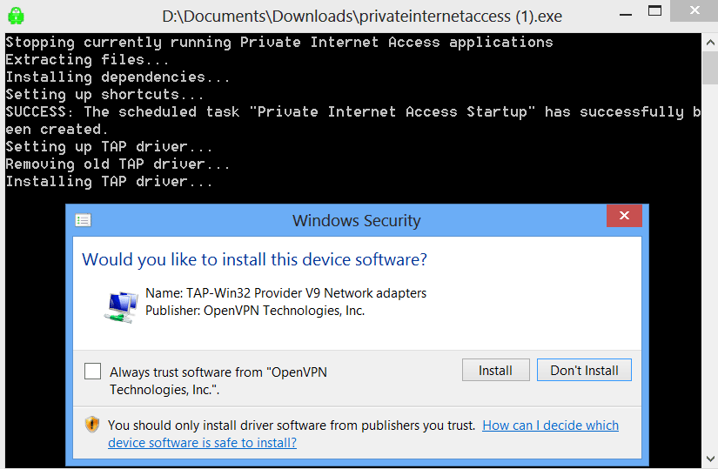718x469 pixels.
Task: Click the Windows Security dialog title icon
Action: pos(83,220)
